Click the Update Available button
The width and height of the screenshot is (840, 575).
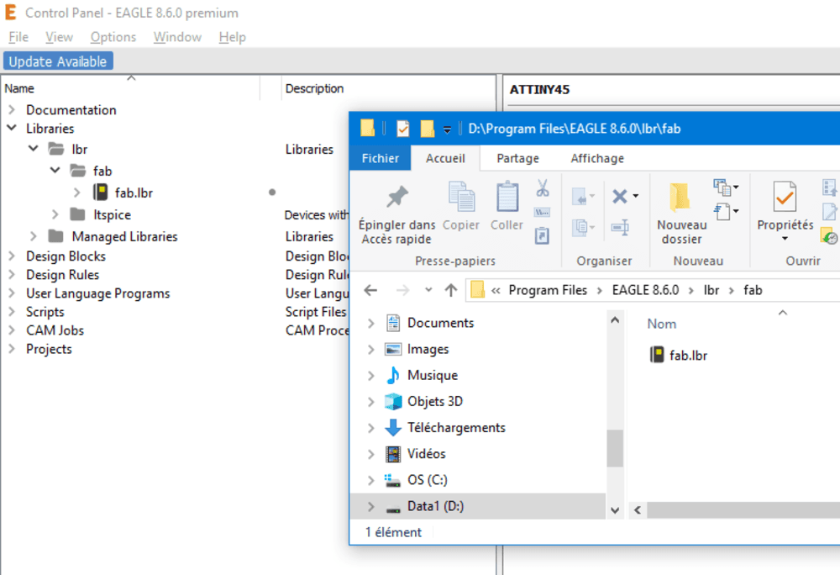pyautogui.click(x=58, y=61)
